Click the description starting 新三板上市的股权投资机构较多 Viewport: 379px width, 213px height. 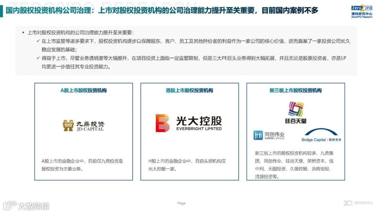point(294,165)
